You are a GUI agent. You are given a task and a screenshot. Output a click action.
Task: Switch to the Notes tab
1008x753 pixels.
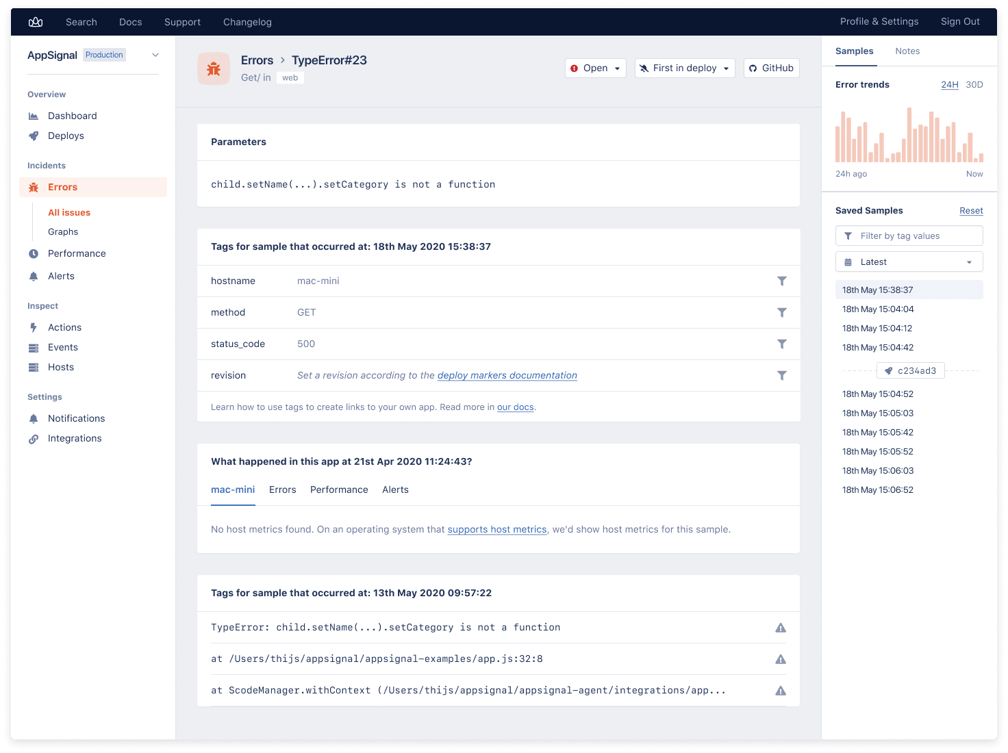pos(907,51)
